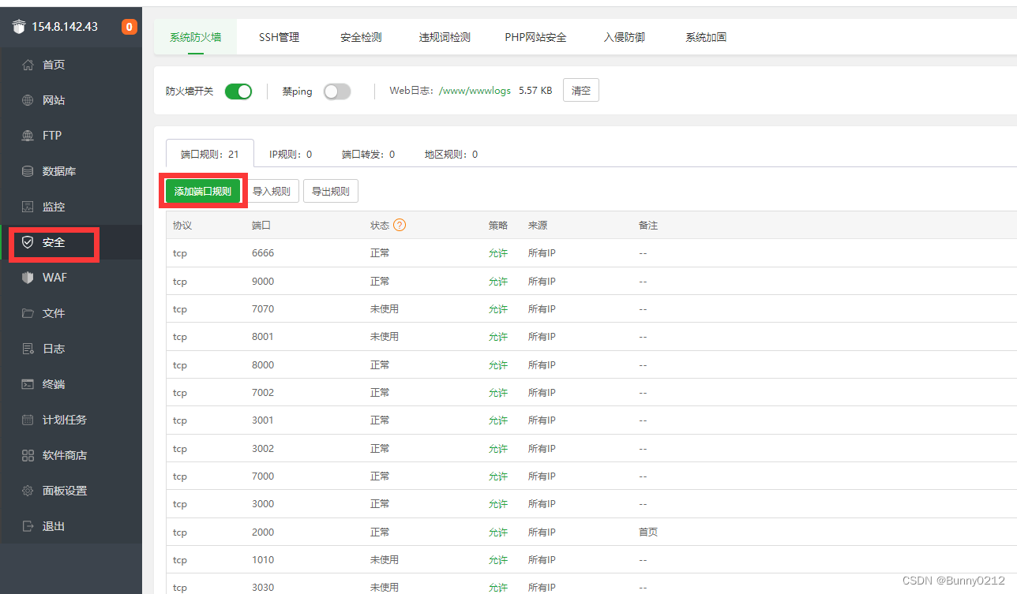Click the folder icon beside 文件
The image size is (1017, 594).
pyautogui.click(x=28, y=313)
